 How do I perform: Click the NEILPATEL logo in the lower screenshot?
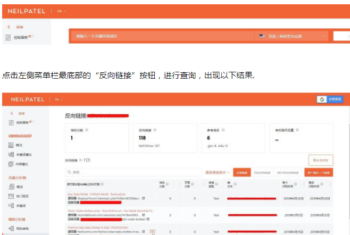pos(28,99)
